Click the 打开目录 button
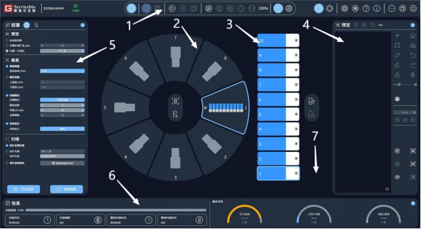This screenshot has height=229, width=421. click(x=24, y=190)
